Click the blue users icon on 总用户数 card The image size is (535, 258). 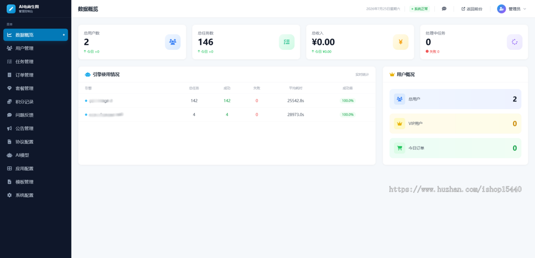pos(173,42)
